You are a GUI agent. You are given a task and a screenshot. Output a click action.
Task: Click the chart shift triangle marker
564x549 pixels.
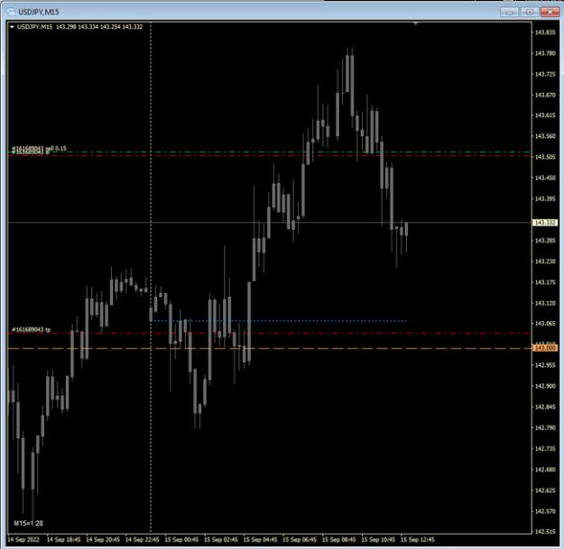[415, 23]
